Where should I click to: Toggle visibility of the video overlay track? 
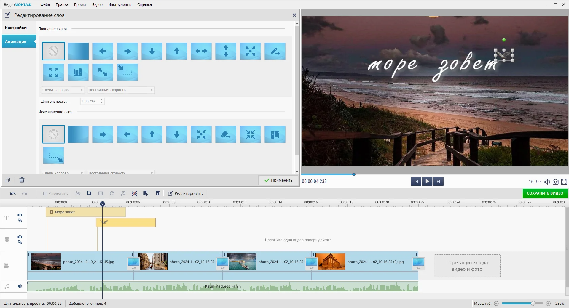(20, 237)
